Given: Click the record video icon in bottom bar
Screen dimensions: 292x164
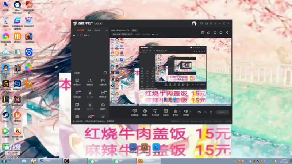Looking at the screenshot, I should [199, 112].
